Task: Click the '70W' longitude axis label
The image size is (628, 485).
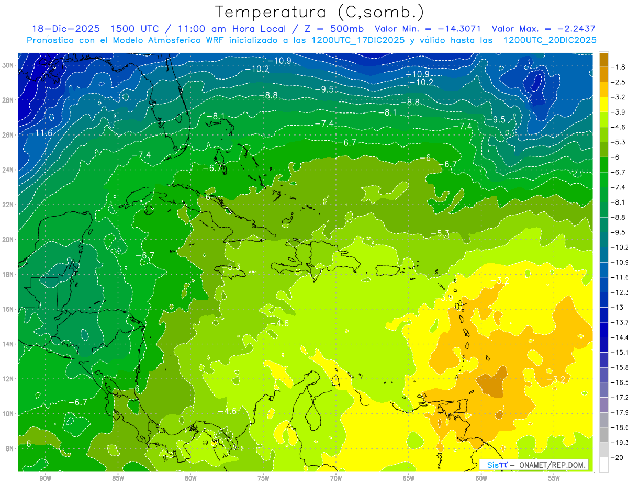Action: click(x=336, y=478)
